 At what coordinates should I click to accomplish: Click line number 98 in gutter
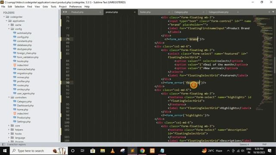pyautogui.click(x=68, y=115)
